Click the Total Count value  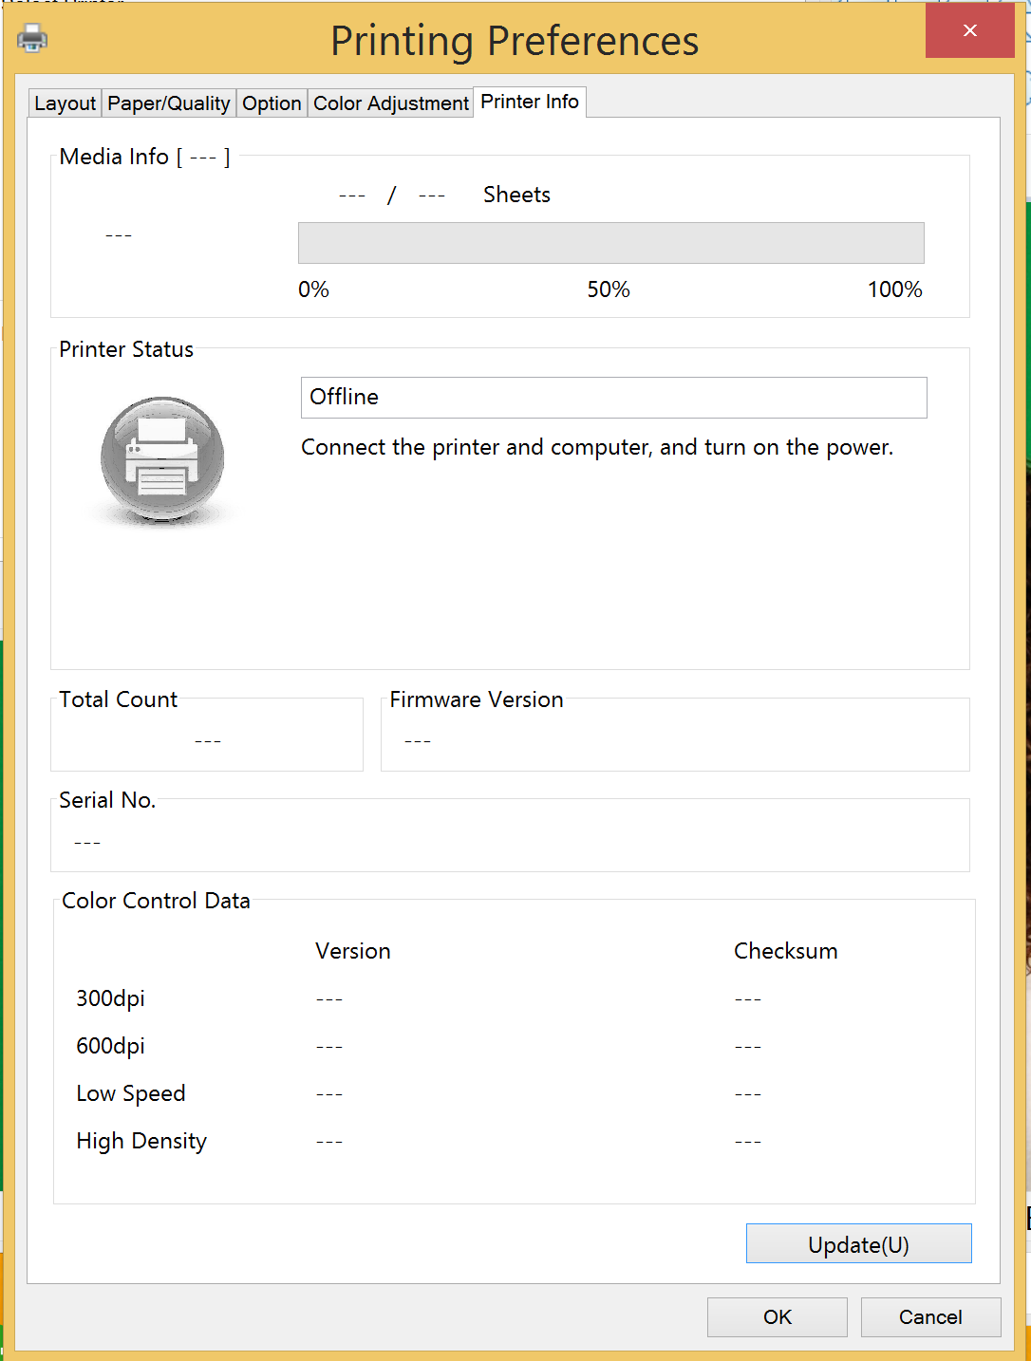tap(208, 740)
